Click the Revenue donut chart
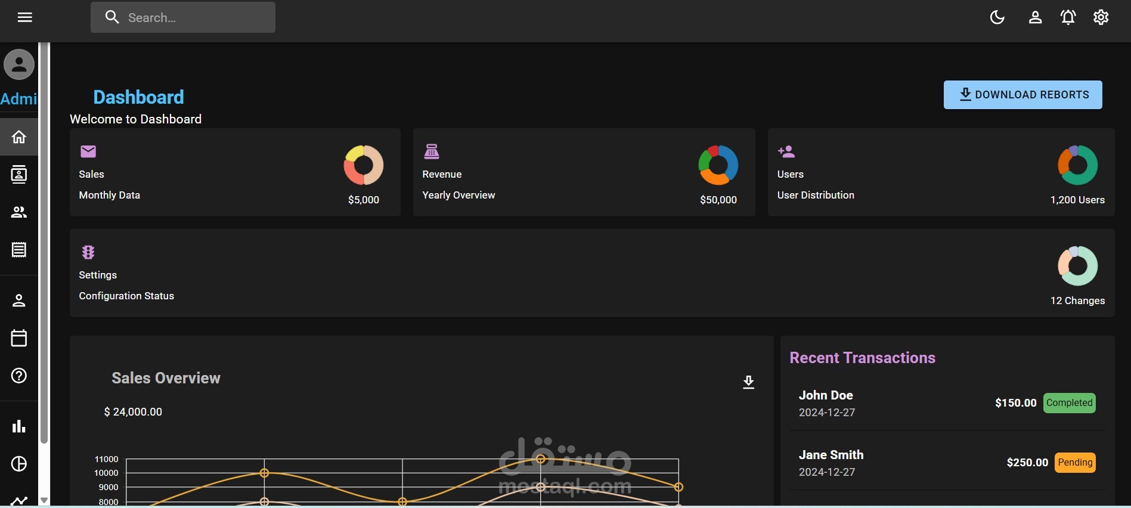Screen dimensions: 1131x508 pos(718,165)
